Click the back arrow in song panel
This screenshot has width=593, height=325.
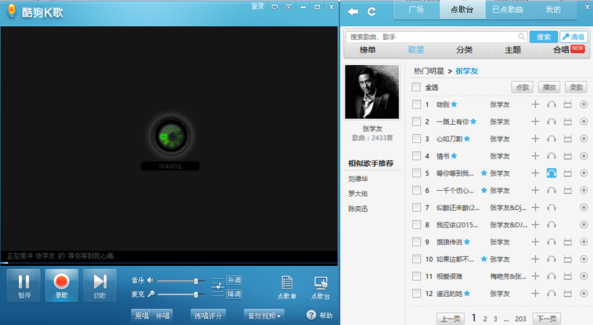(353, 11)
